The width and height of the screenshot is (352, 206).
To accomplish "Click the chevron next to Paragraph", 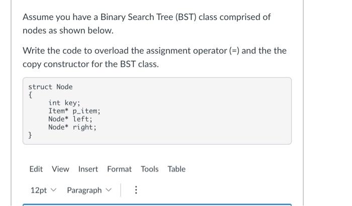I will (x=109, y=190).
